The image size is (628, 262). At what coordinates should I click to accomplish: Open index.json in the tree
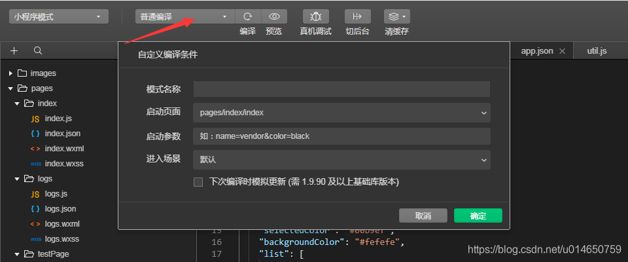coord(63,134)
